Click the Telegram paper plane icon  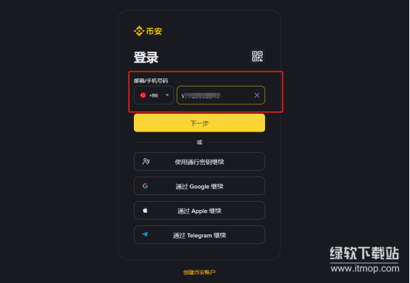[145, 234]
